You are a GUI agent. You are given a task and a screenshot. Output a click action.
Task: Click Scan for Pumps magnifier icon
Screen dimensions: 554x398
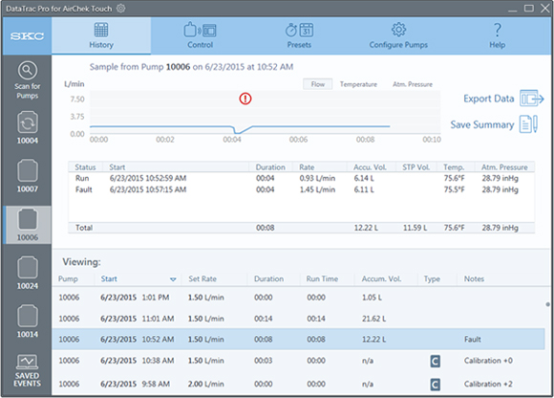[x=27, y=71]
